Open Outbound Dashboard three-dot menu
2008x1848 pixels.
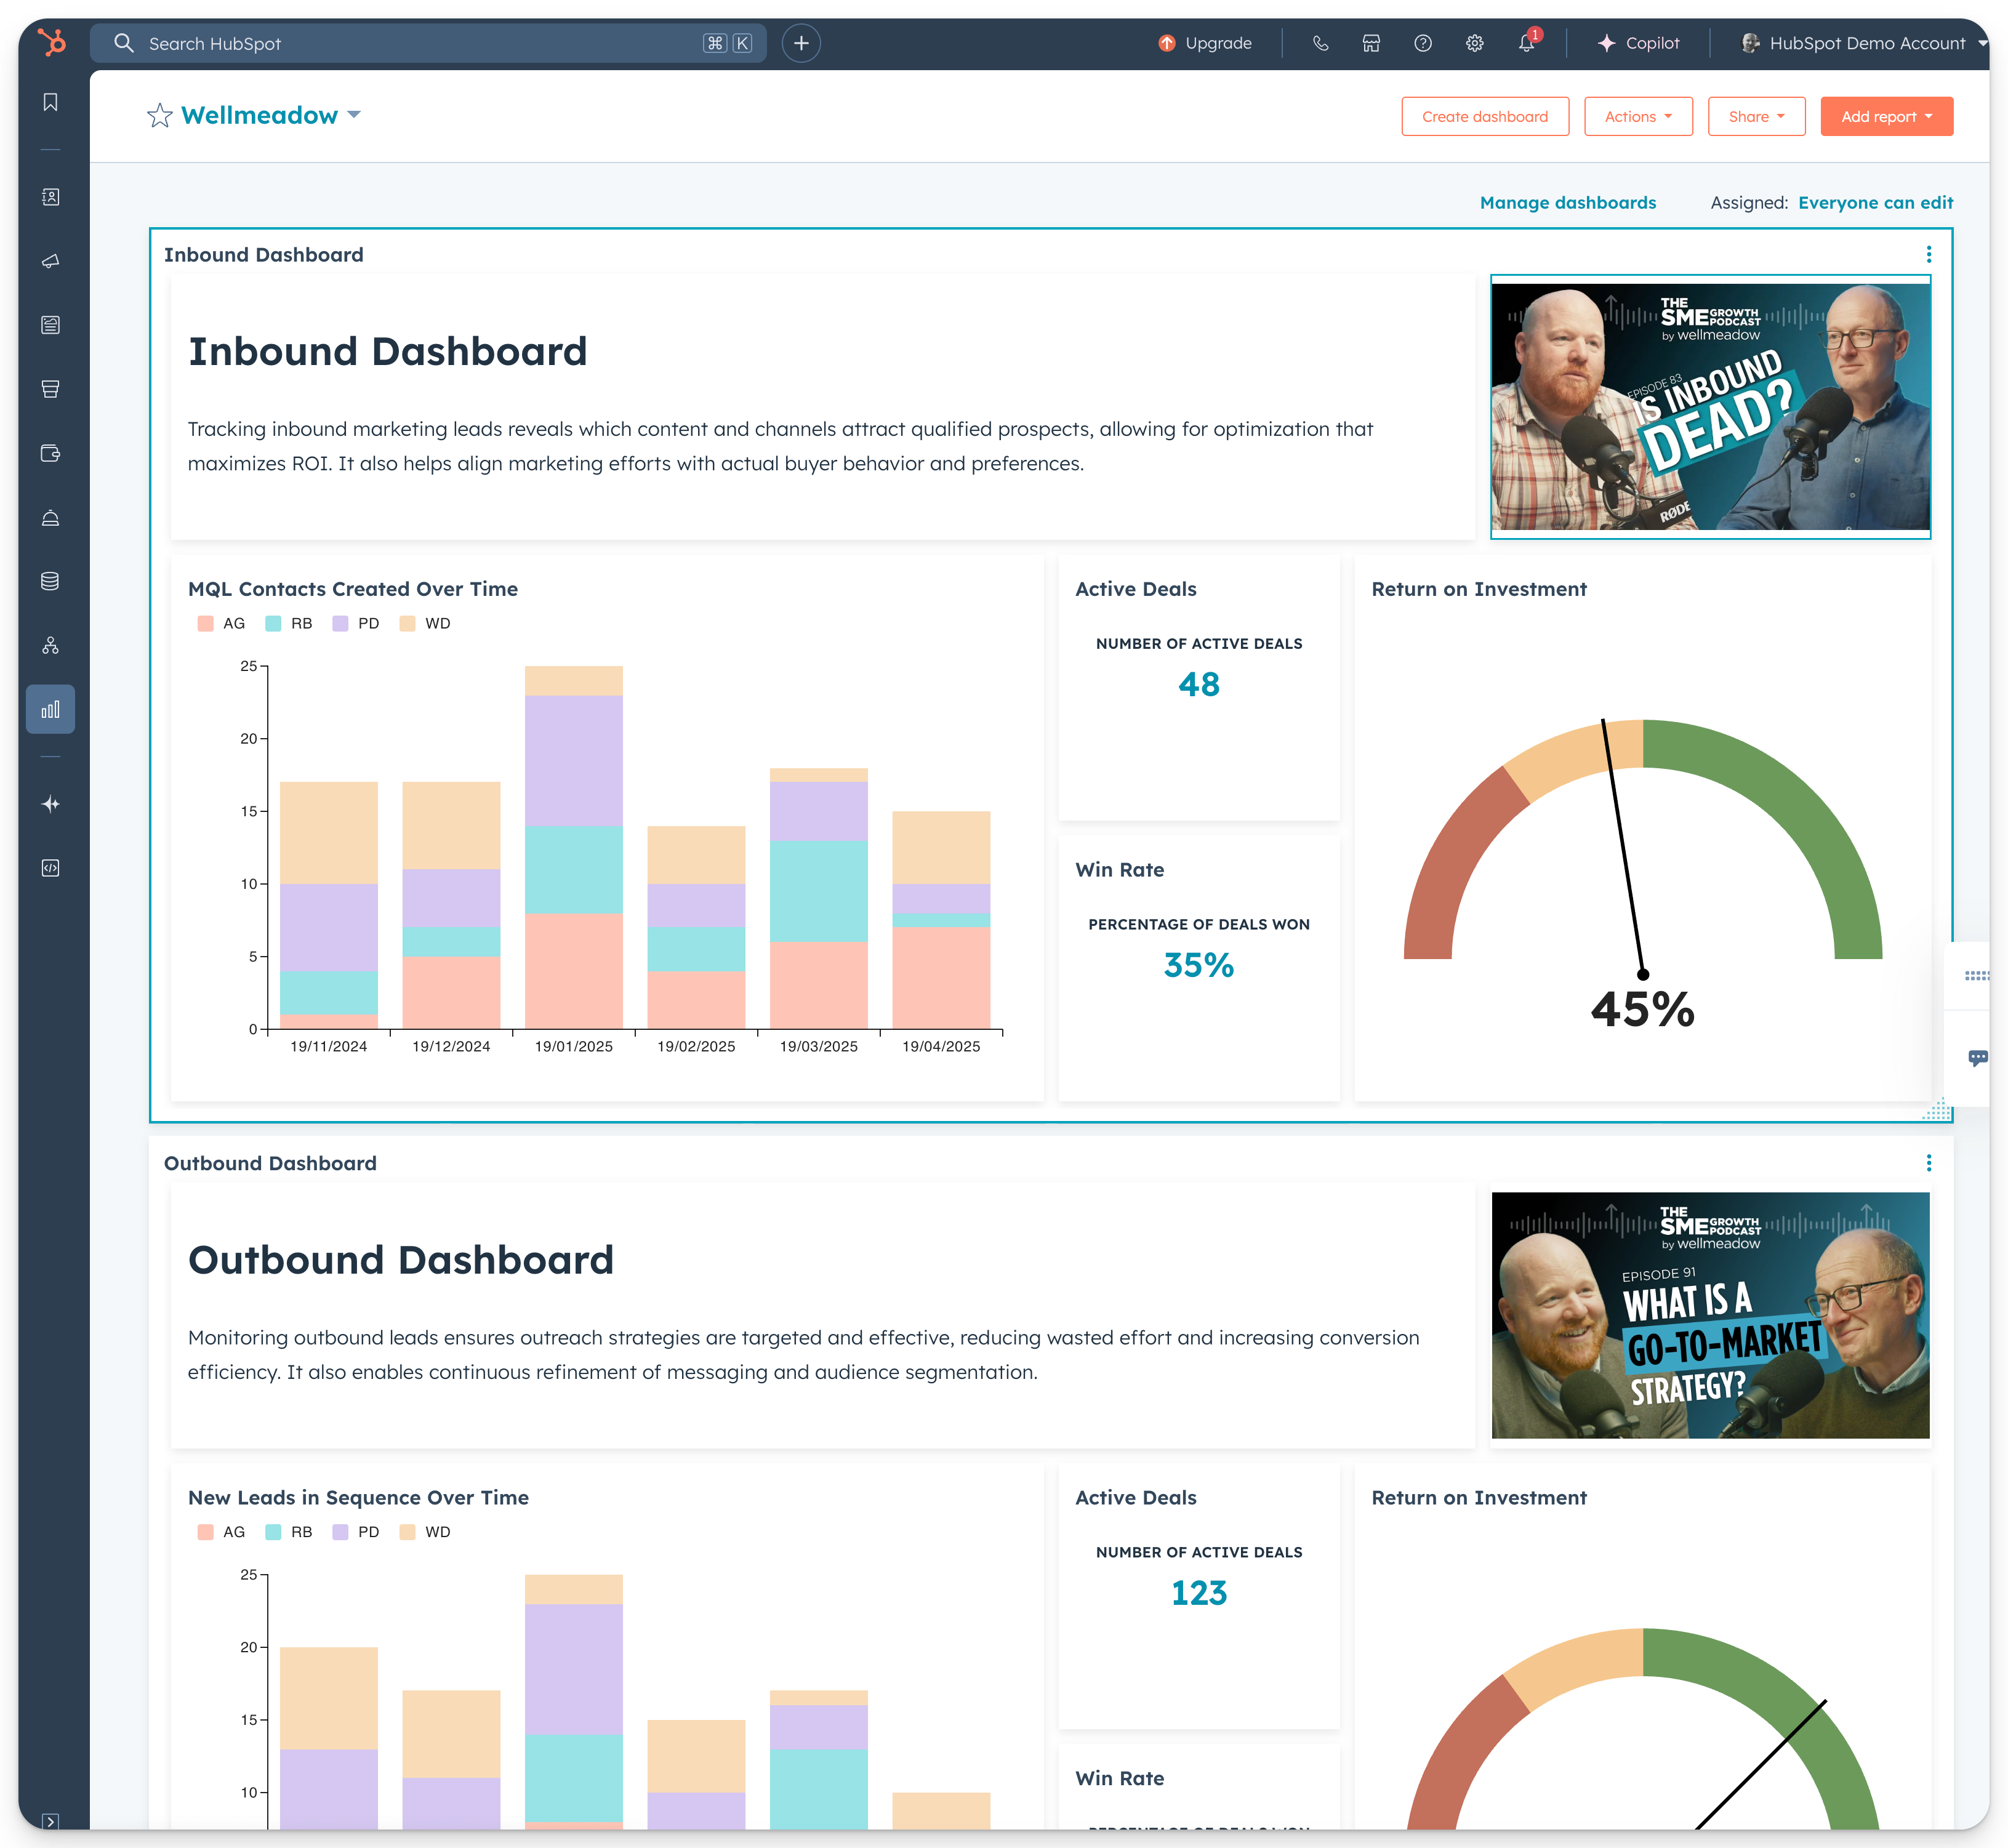coord(1929,1163)
